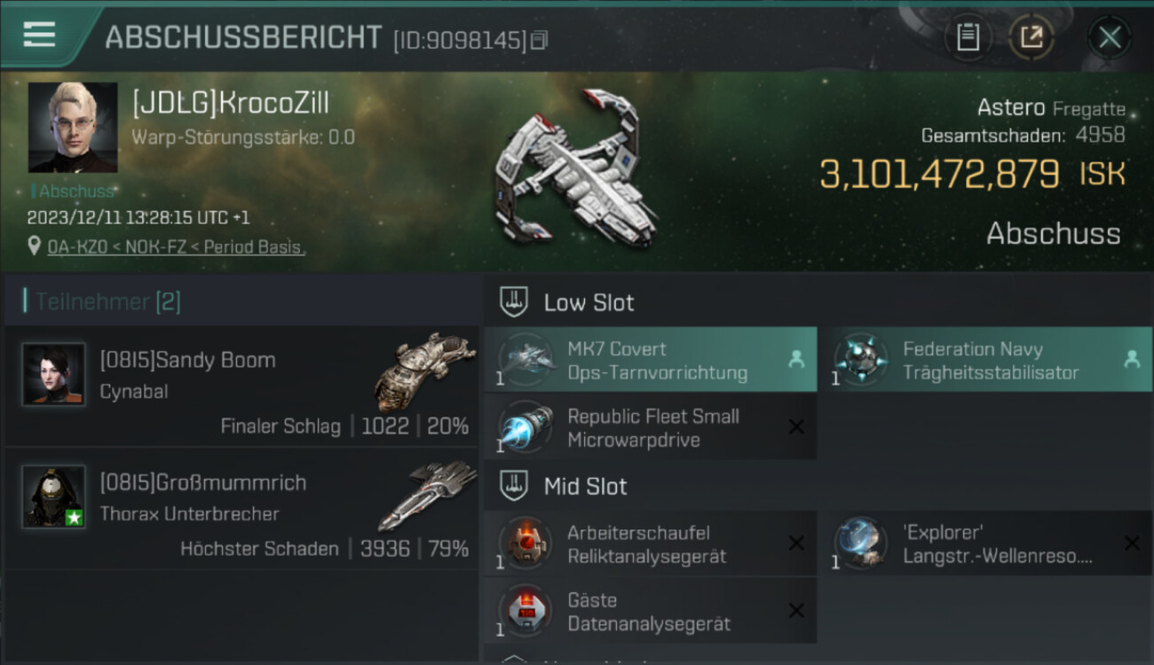Image resolution: width=1154 pixels, height=665 pixels.
Task: Click the clipboard icon in header
Action: [968, 37]
